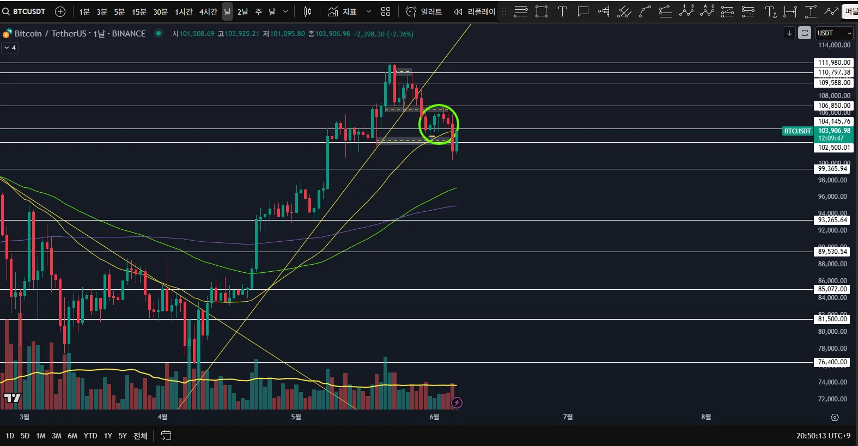Select the trend line tool
Image resolution: width=858 pixels, height=446 pixels.
pos(645,11)
